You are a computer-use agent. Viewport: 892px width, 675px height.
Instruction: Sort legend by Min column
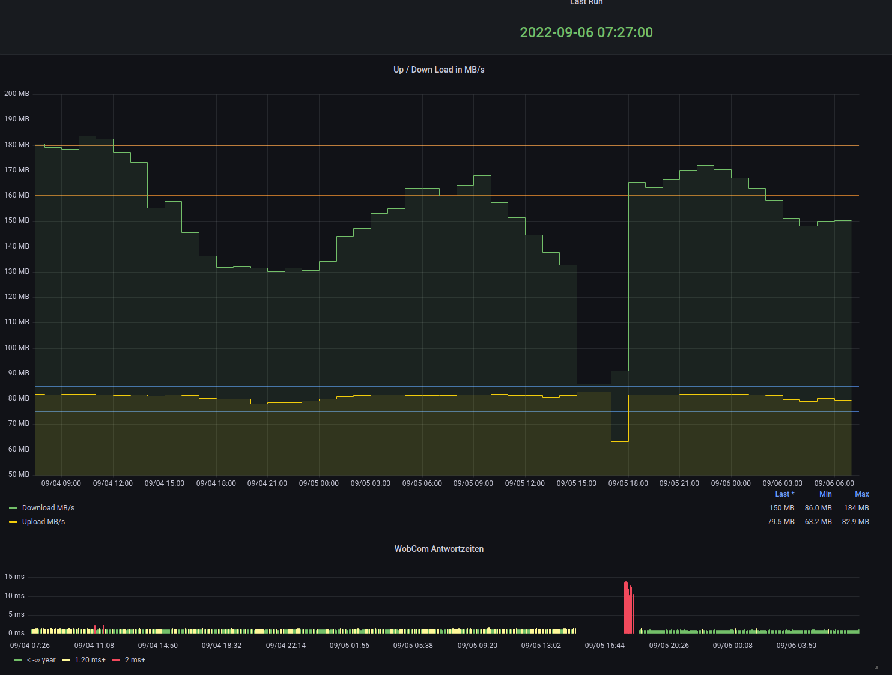tap(825, 494)
